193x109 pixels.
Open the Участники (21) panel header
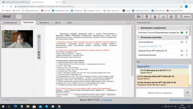coord(144,23)
